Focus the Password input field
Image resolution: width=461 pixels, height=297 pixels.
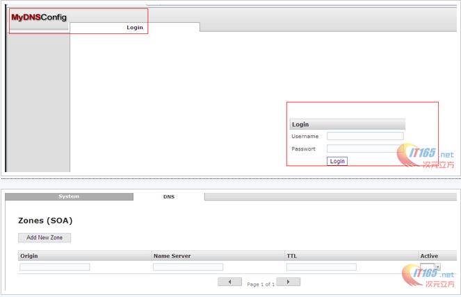(x=364, y=148)
